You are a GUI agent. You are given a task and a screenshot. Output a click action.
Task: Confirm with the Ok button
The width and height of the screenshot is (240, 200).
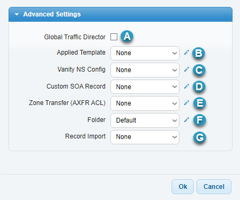point(183,187)
